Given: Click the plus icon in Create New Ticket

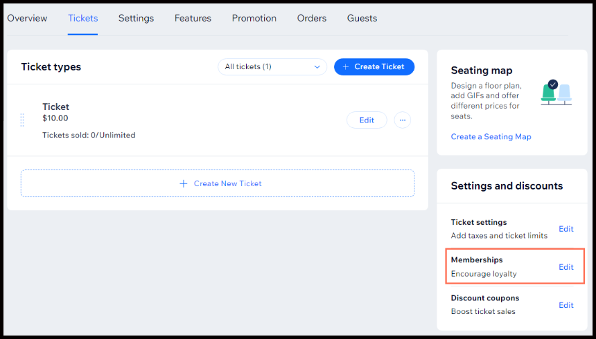Looking at the screenshot, I should [x=184, y=183].
